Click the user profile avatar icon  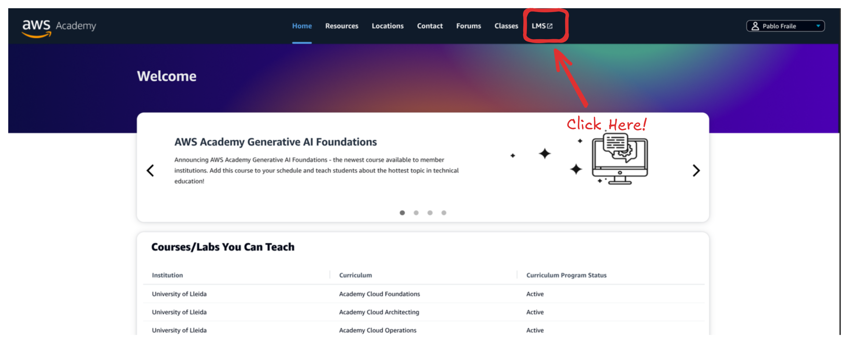click(755, 26)
